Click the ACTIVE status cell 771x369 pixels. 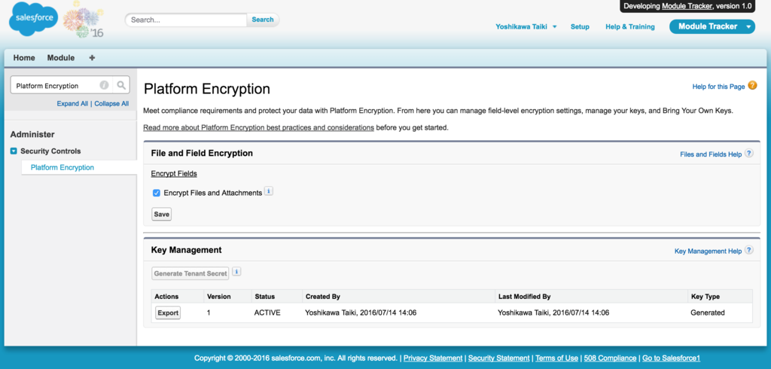[267, 313]
